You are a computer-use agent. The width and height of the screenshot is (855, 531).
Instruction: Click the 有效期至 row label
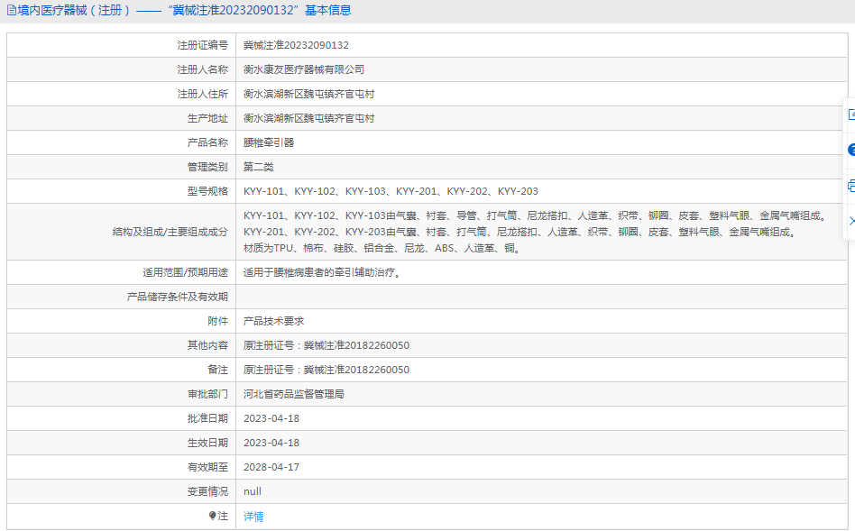point(207,467)
